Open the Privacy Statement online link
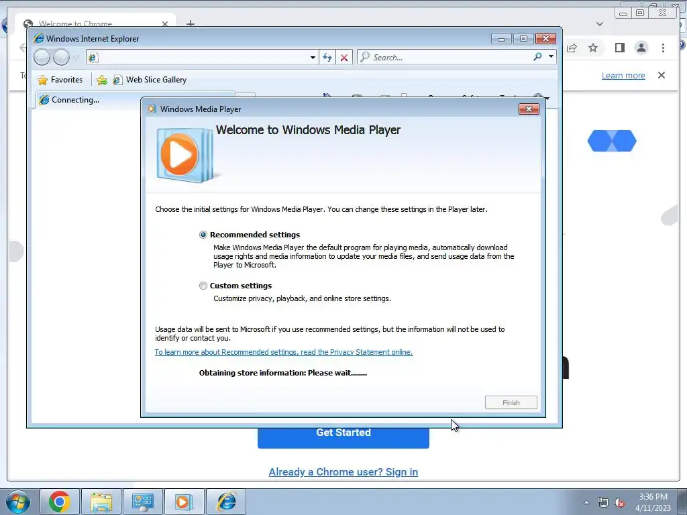This screenshot has width=687, height=515. click(x=284, y=352)
